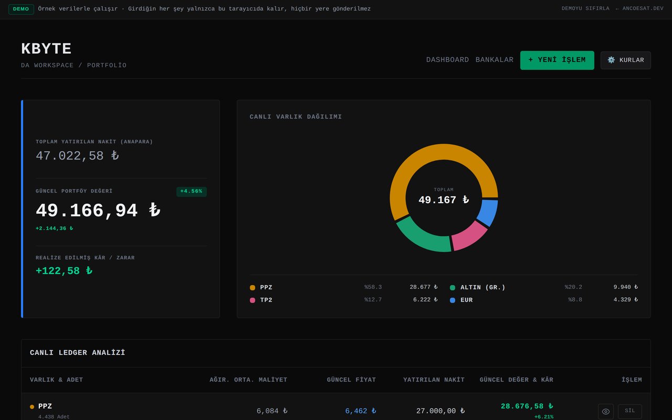672x420 pixels.
Task: Click the 4.329 ₺ EUR legend value
Action: pos(626,300)
